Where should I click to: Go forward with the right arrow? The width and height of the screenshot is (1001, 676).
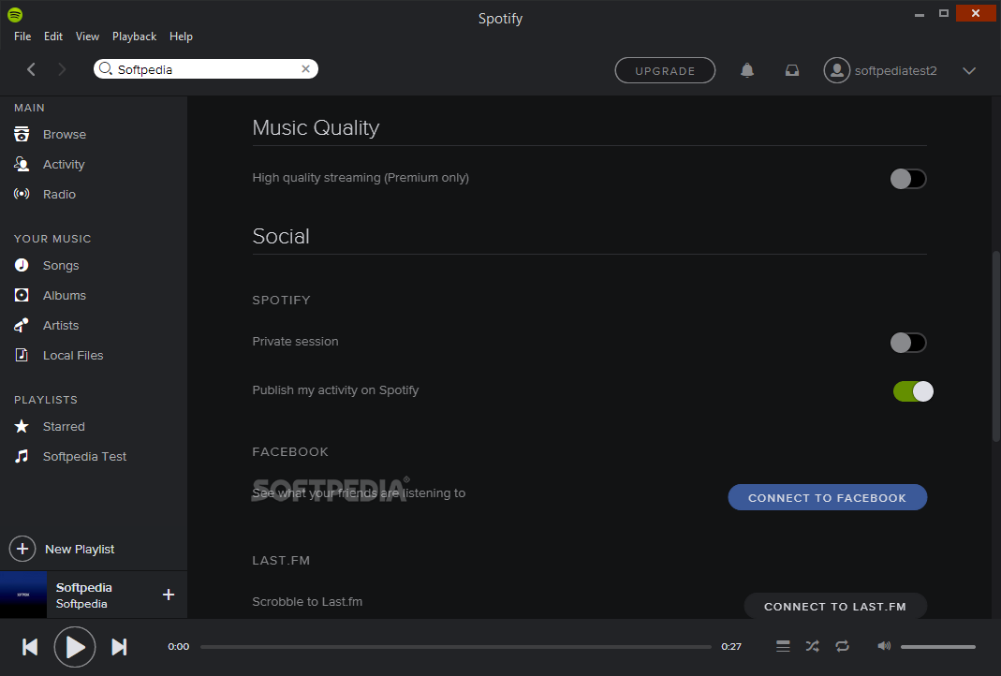[62, 69]
